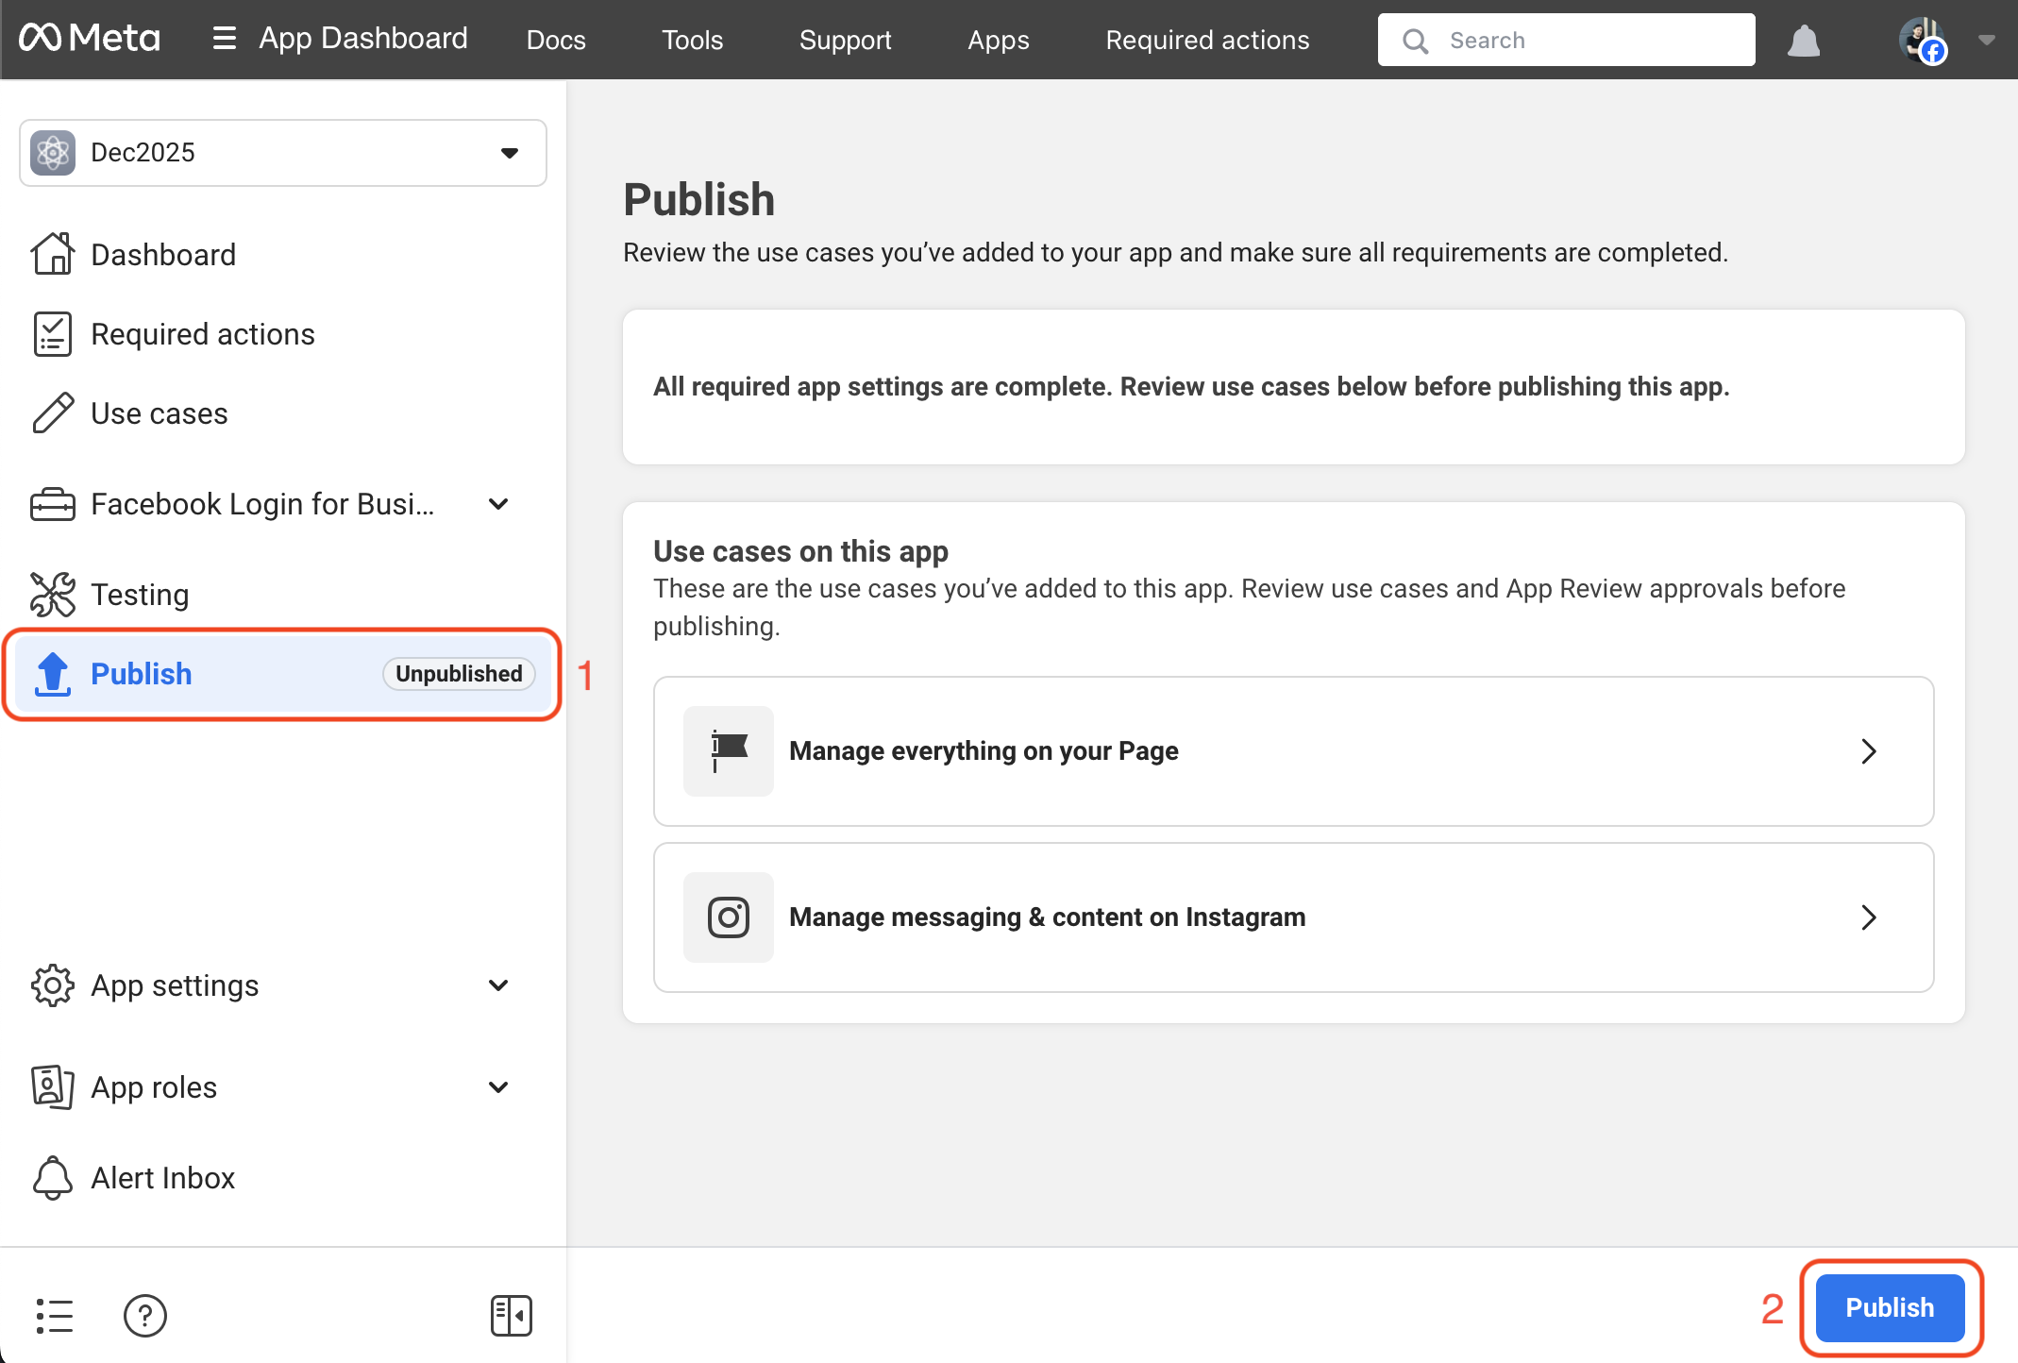The width and height of the screenshot is (2018, 1363).
Task: Open the Docs menu item
Action: 555,40
